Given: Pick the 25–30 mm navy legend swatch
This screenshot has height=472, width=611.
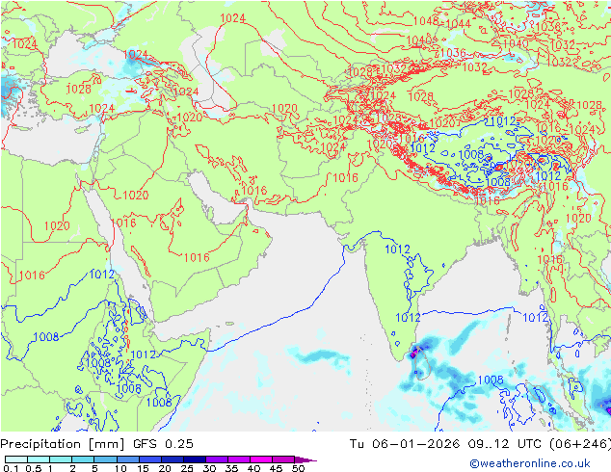Looking at the screenshot, I should click(x=195, y=459).
